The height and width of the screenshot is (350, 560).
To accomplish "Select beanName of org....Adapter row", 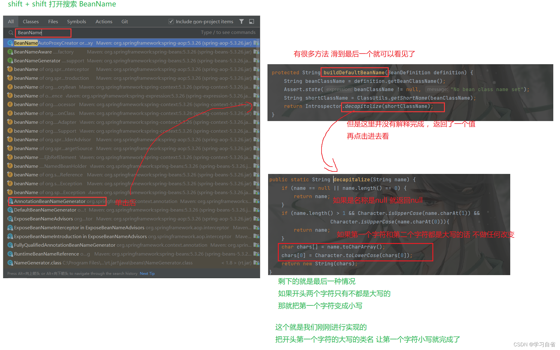I will (x=132, y=122).
